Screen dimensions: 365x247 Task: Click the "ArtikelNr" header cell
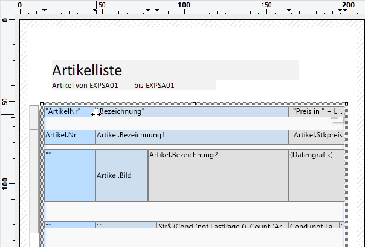pyautogui.click(x=68, y=112)
